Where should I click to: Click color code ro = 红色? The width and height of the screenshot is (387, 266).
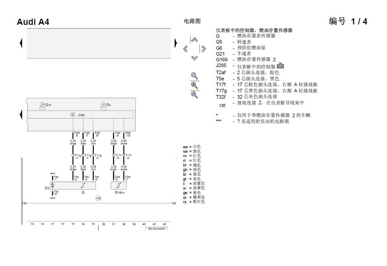pos(192,156)
